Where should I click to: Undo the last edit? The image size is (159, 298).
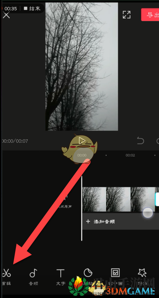click(x=141, y=141)
